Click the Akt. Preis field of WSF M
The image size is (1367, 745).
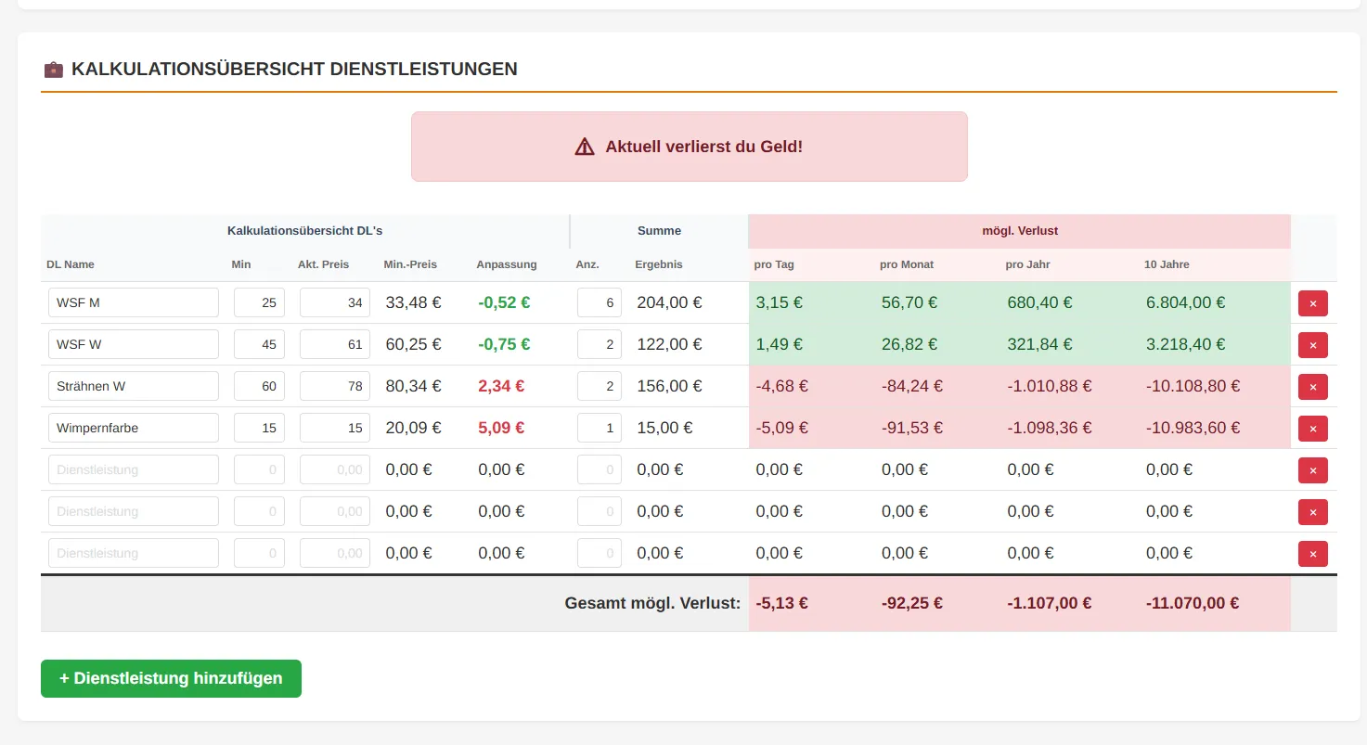[x=334, y=302]
